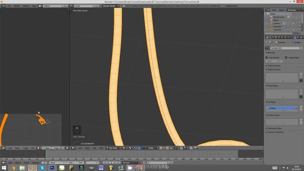Select the Scene row in outliner
The height and width of the screenshot is (171, 304).
272,14
